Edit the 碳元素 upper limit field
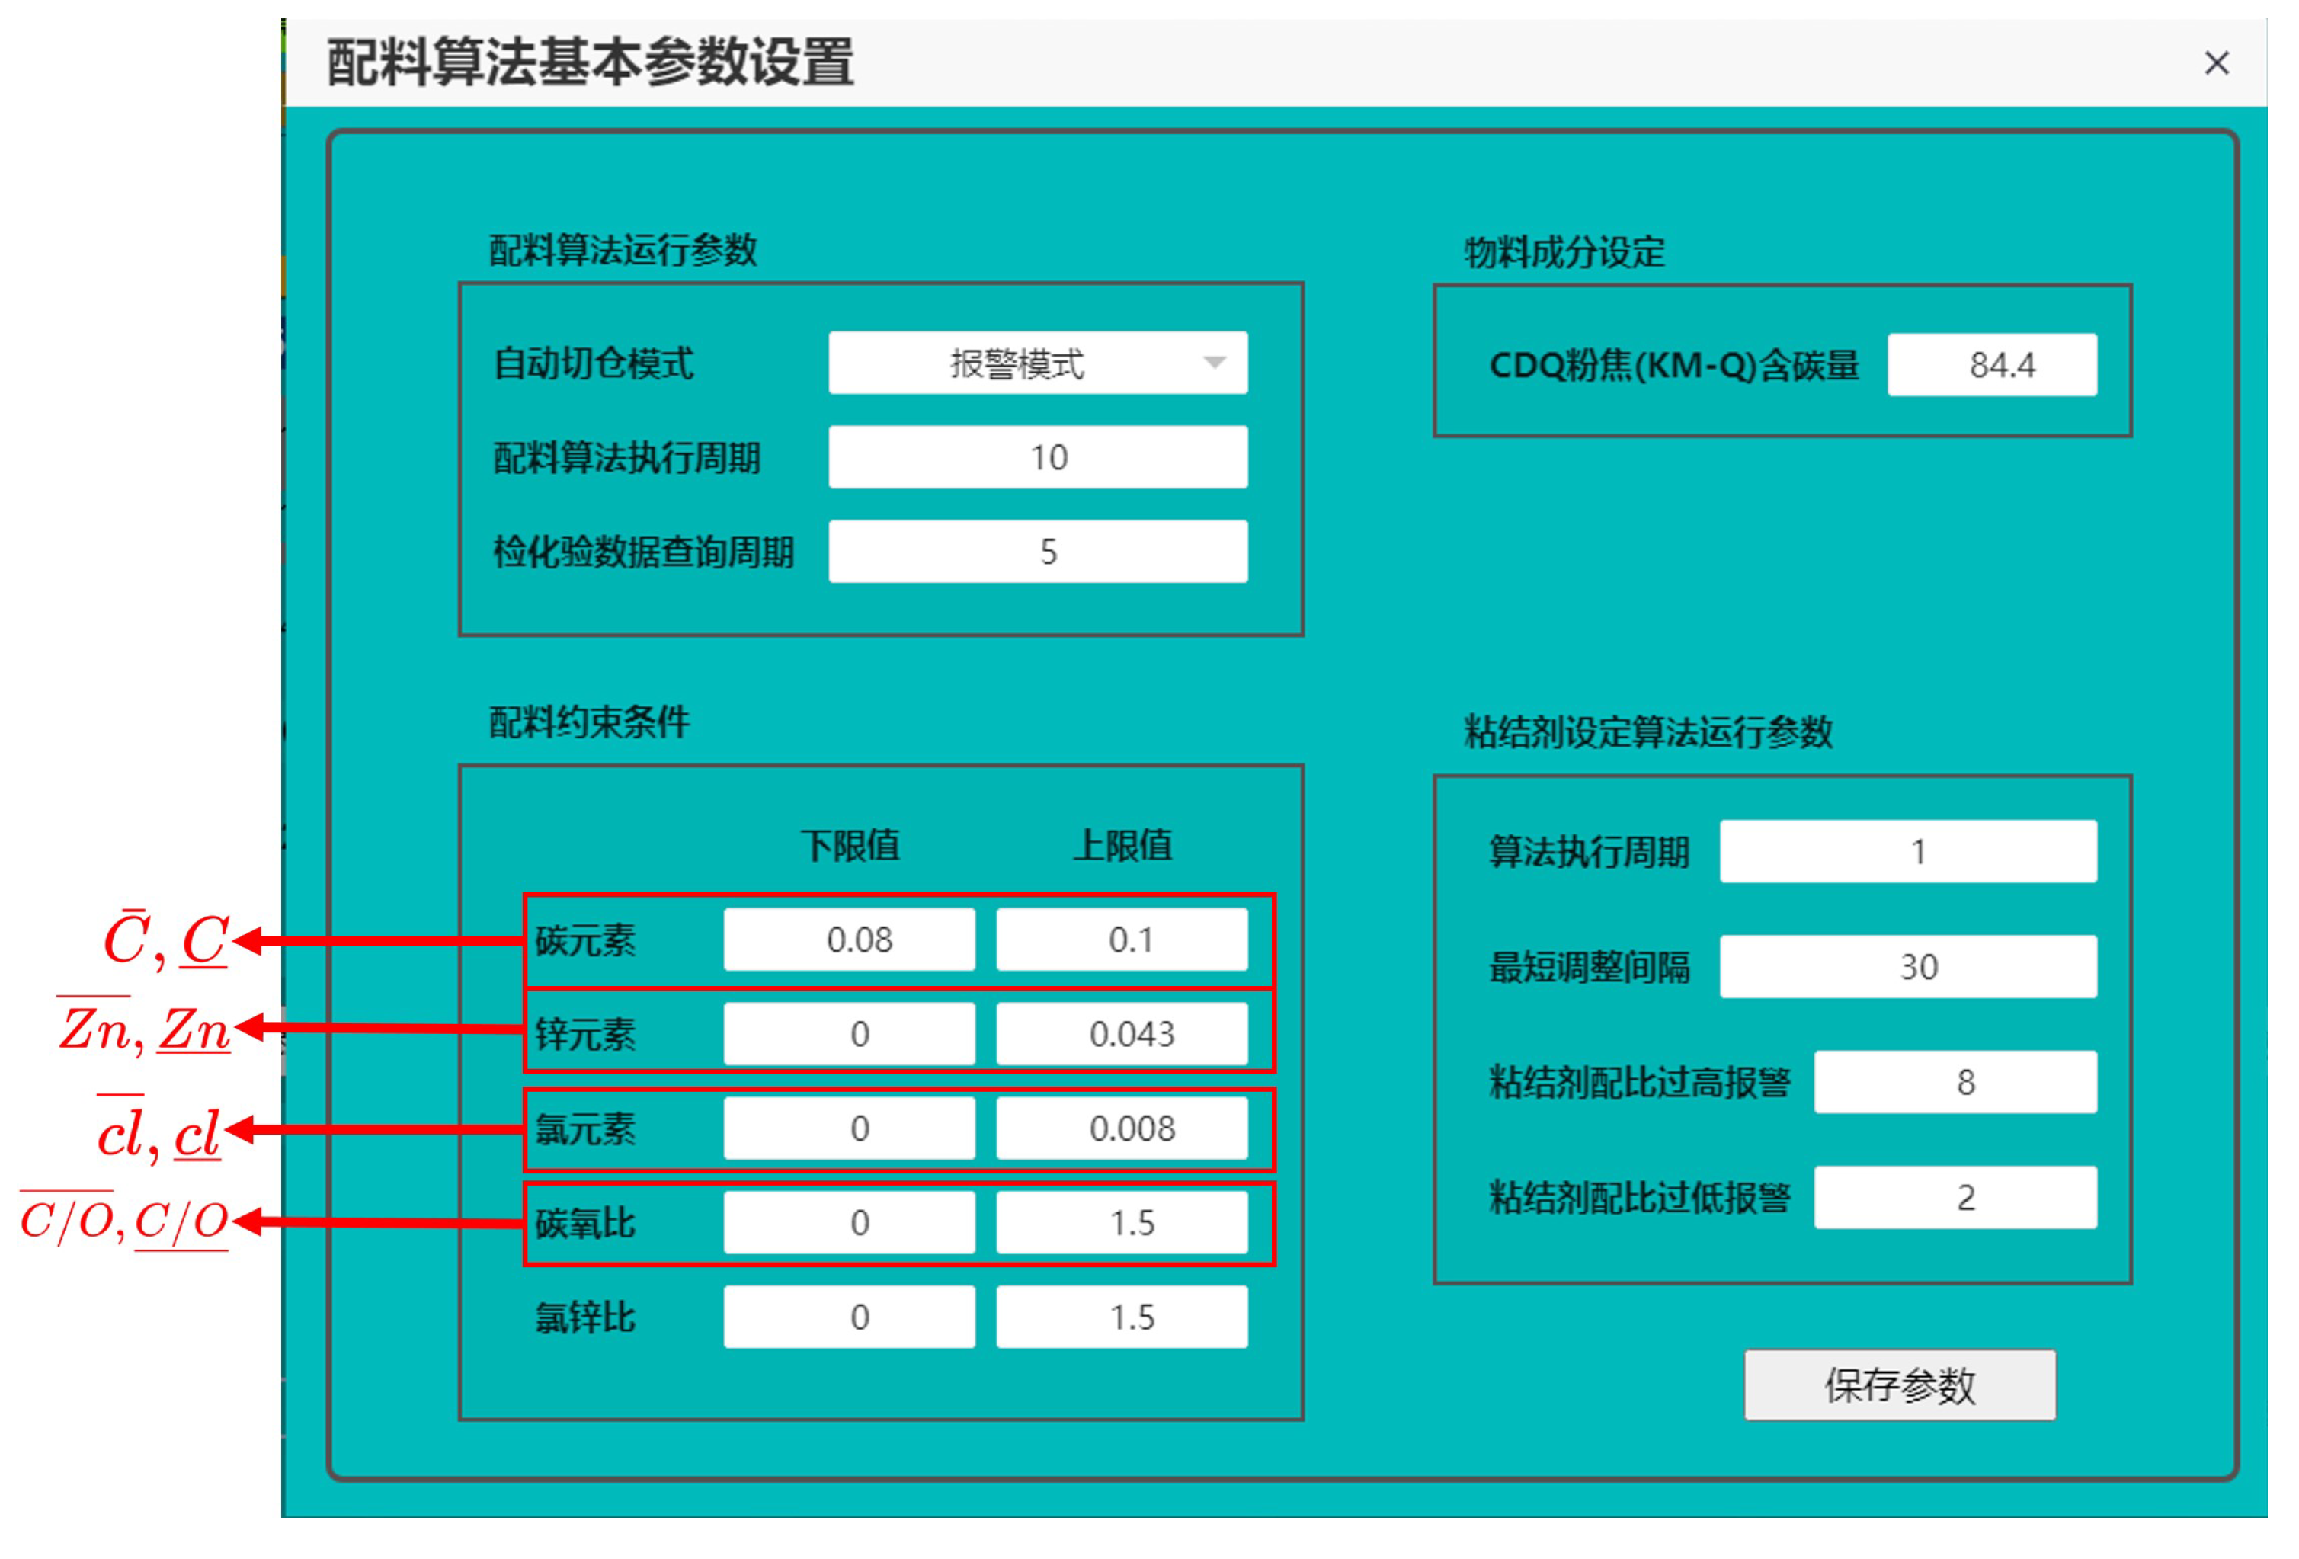The image size is (2299, 1559). tap(1121, 939)
